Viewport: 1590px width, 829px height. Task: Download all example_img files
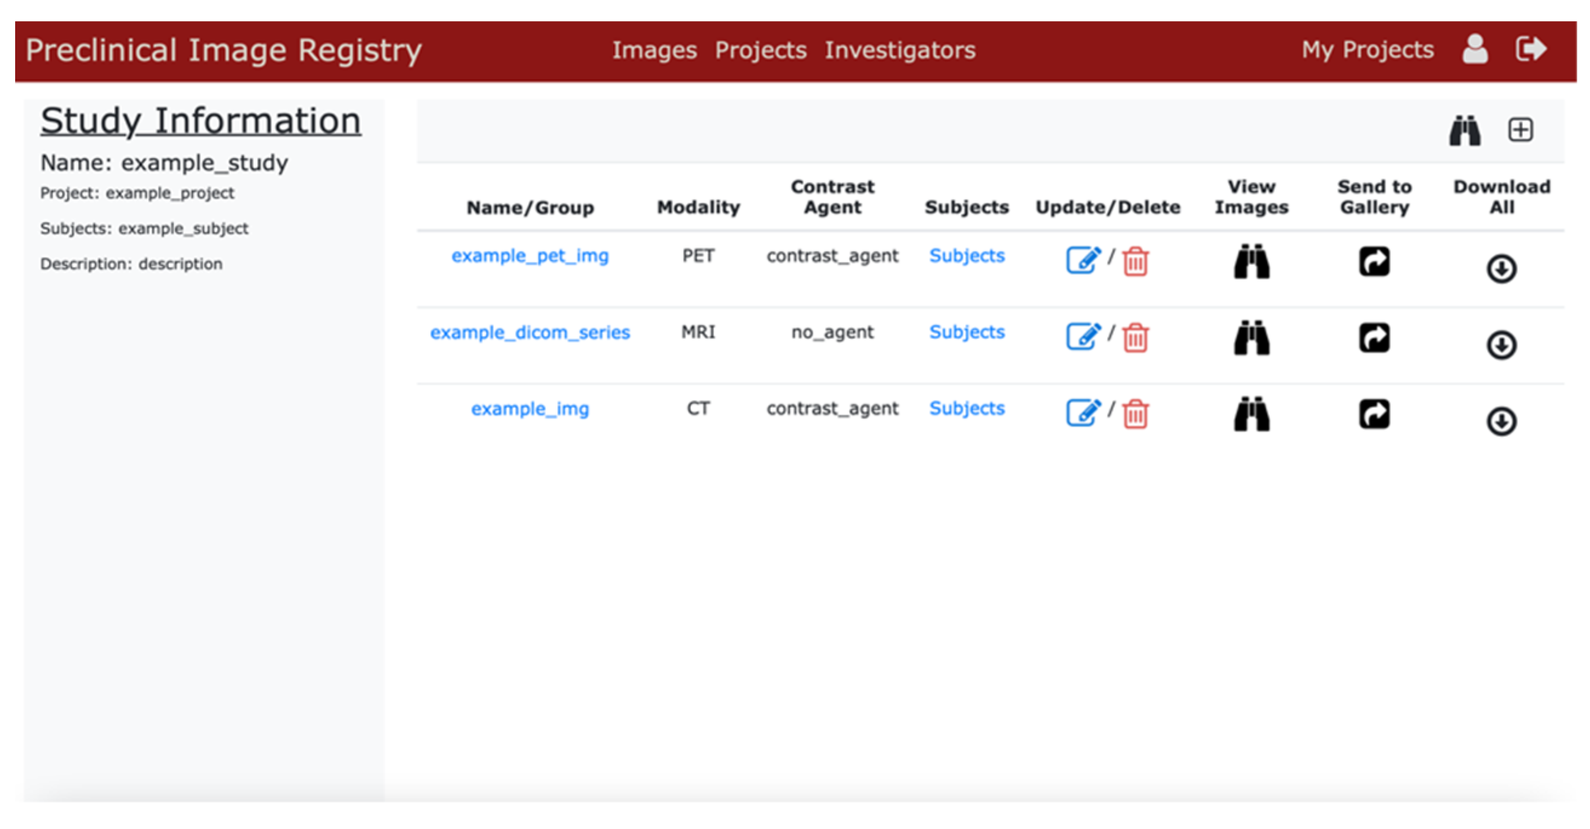coord(1501,422)
